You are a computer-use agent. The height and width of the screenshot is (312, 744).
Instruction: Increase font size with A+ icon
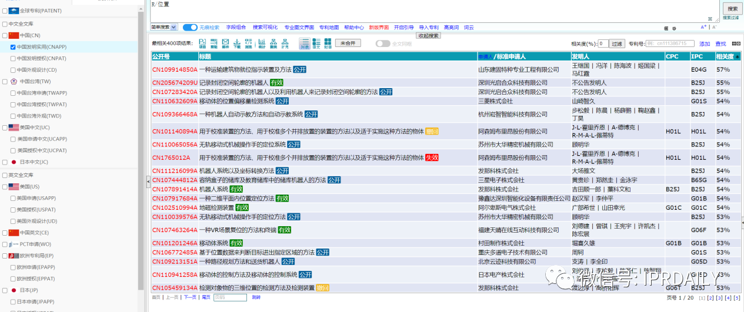pyautogui.click(x=704, y=27)
